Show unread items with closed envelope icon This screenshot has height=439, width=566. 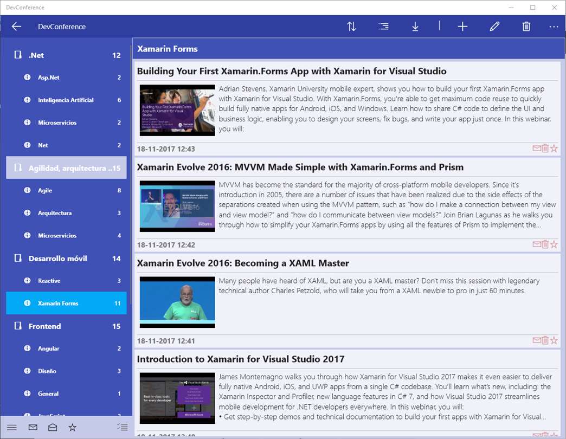pyautogui.click(x=33, y=428)
